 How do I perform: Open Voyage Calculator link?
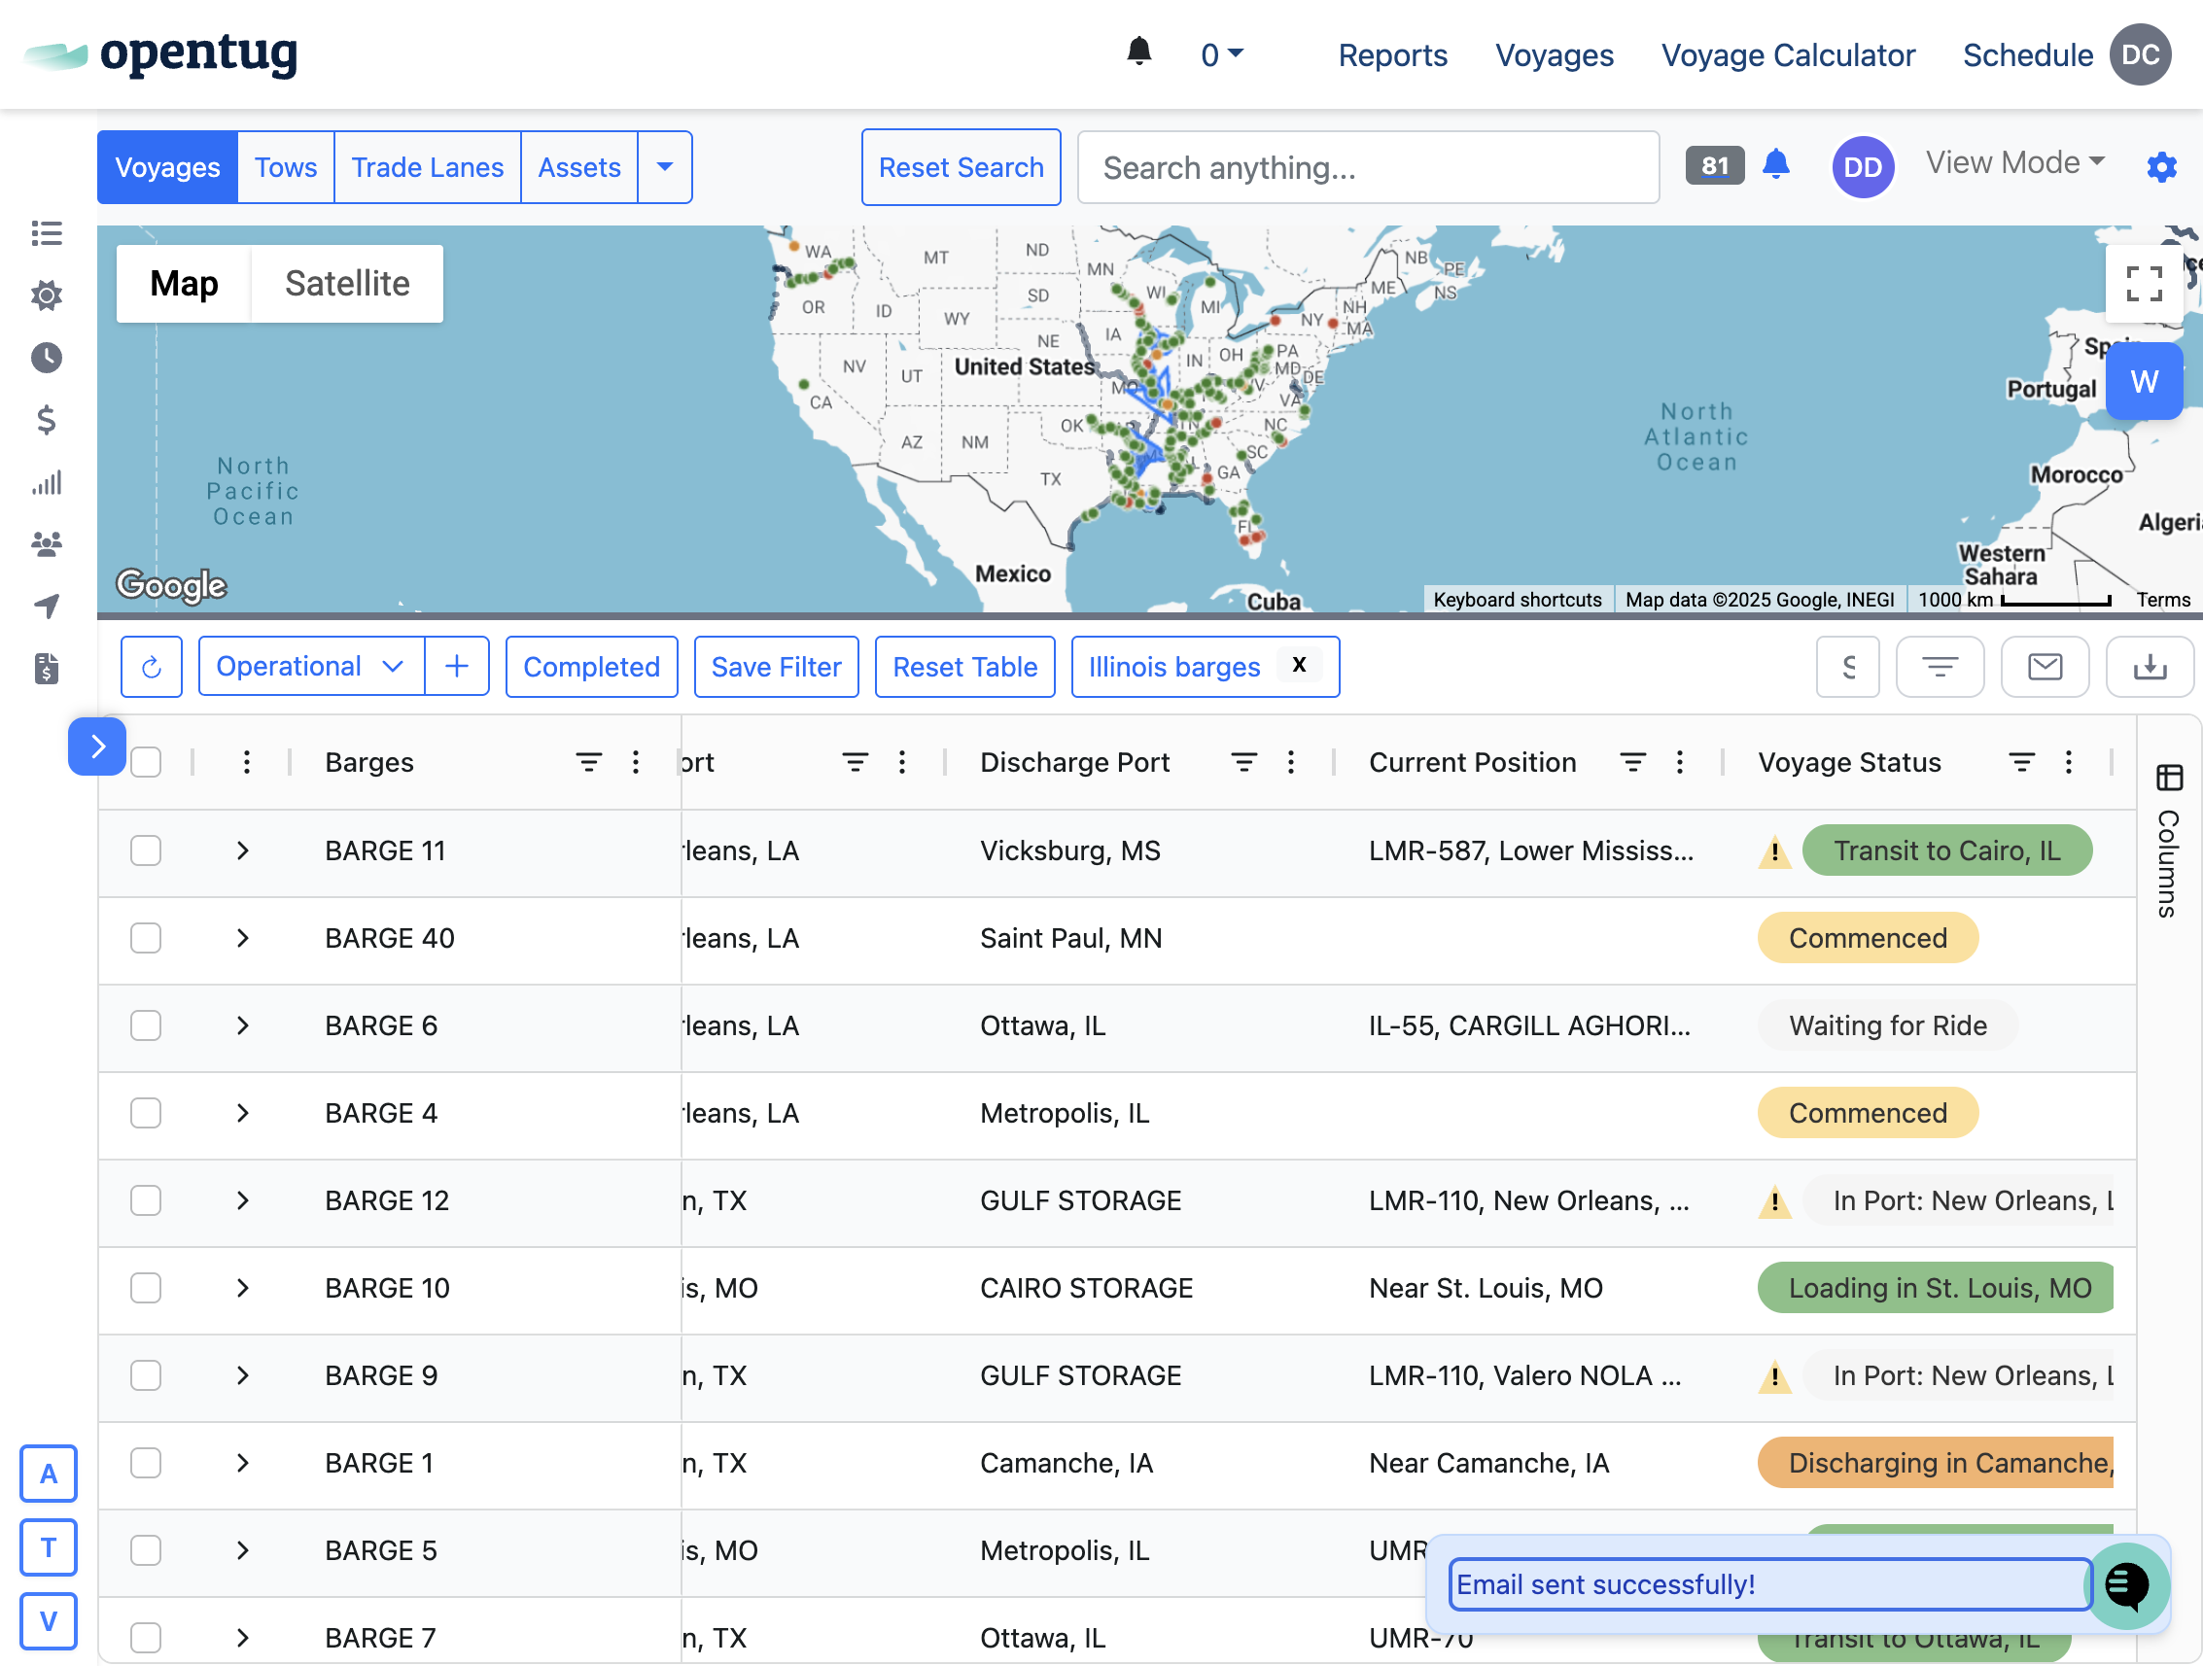[x=1787, y=54]
